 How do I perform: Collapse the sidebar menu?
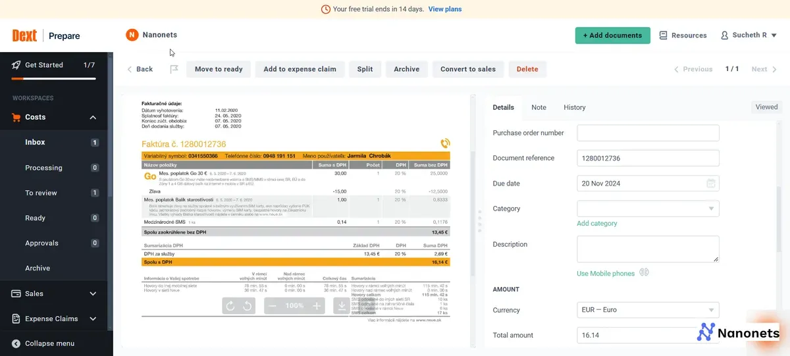pos(43,343)
